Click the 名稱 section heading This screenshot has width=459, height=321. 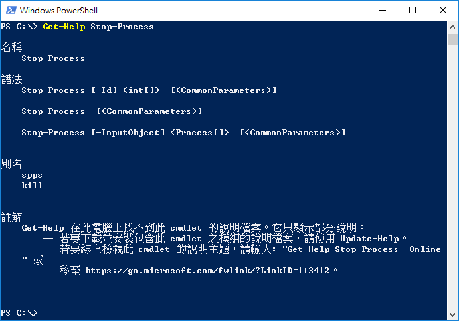point(12,47)
